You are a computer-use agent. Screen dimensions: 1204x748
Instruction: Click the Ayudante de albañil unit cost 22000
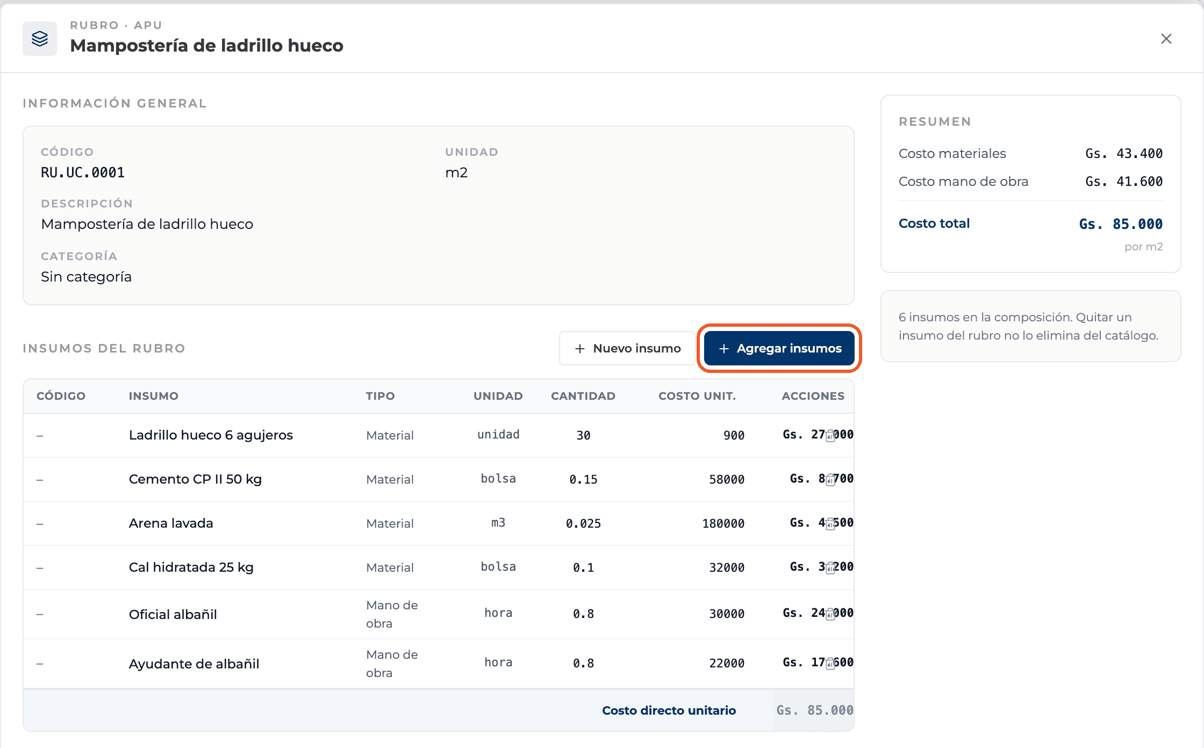[x=727, y=663]
